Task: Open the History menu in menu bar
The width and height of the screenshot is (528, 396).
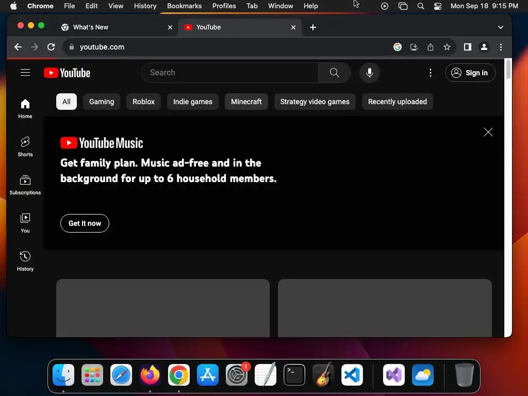Action: pyautogui.click(x=145, y=6)
